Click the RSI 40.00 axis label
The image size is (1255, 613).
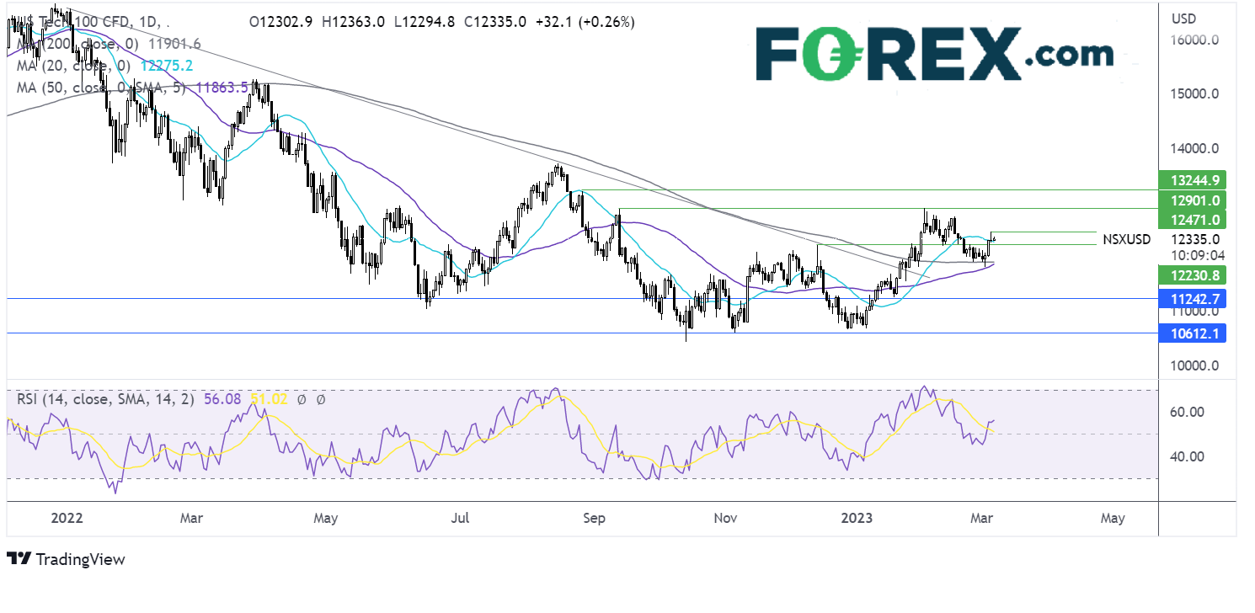(1187, 456)
